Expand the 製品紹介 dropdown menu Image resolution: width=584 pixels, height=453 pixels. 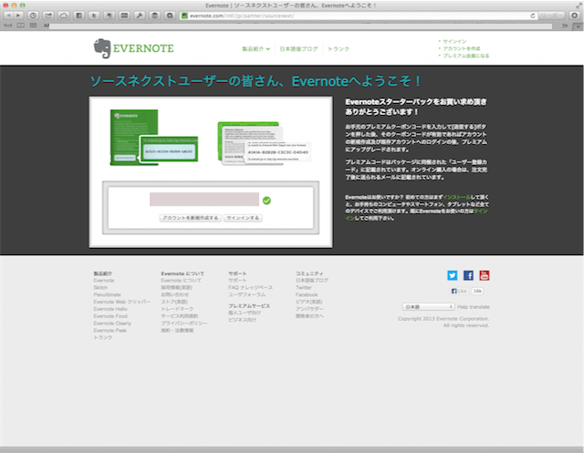tap(255, 48)
